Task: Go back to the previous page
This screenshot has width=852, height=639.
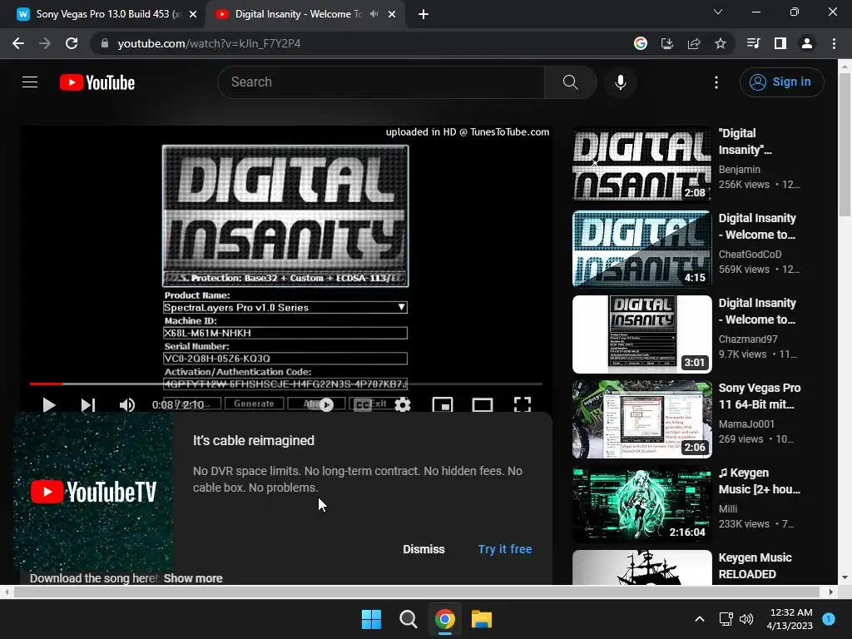Action: click(x=18, y=43)
